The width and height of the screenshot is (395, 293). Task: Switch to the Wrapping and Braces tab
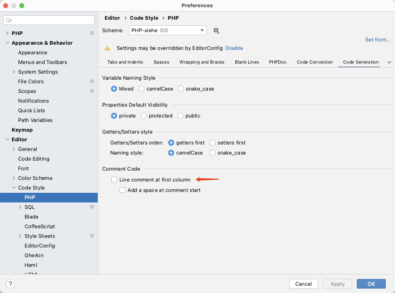point(202,62)
